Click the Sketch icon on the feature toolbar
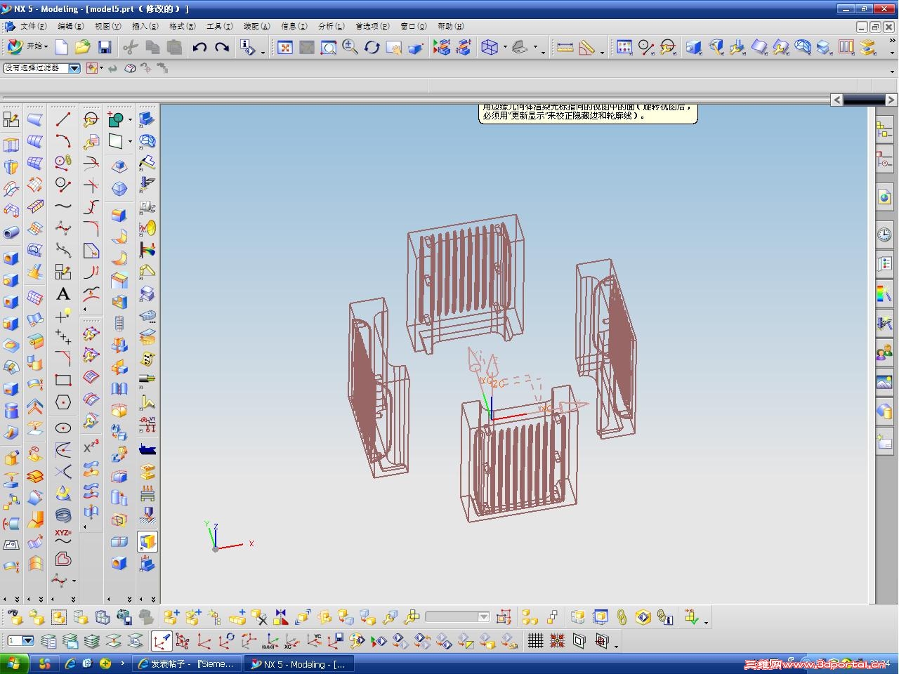This screenshot has width=899, height=674. coord(11,119)
